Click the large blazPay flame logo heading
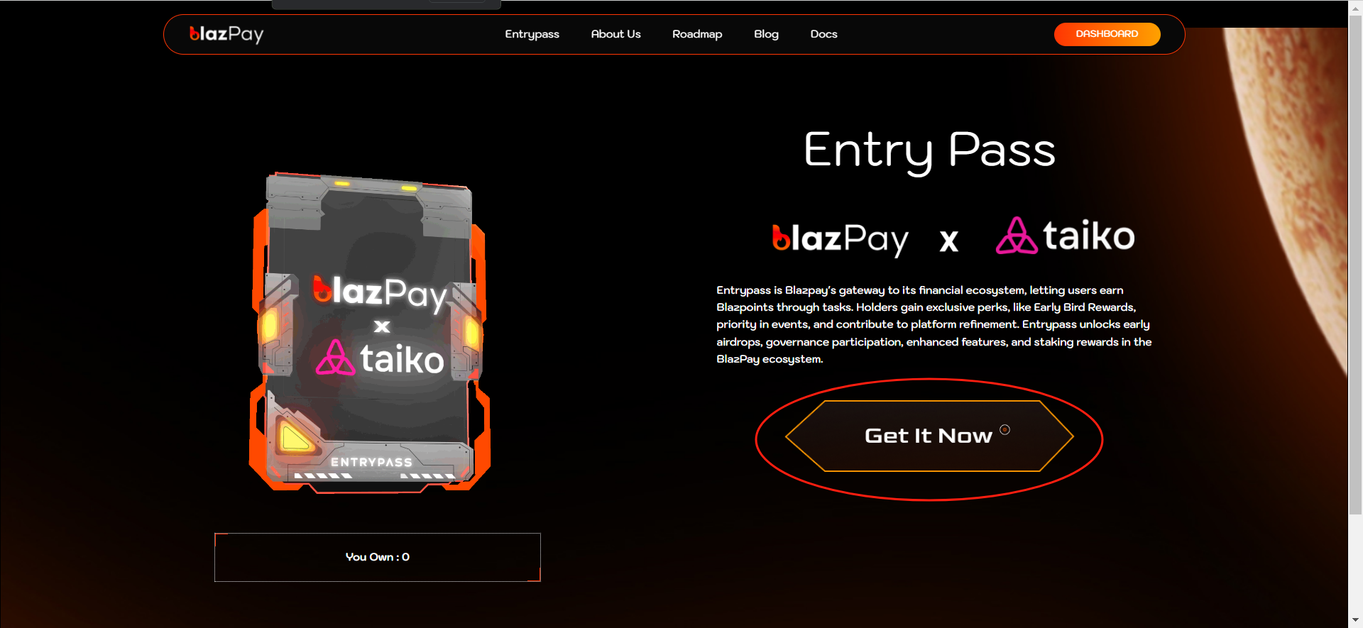The width and height of the screenshot is (1363, 628). pyautogui.click(x=840, y=239)
